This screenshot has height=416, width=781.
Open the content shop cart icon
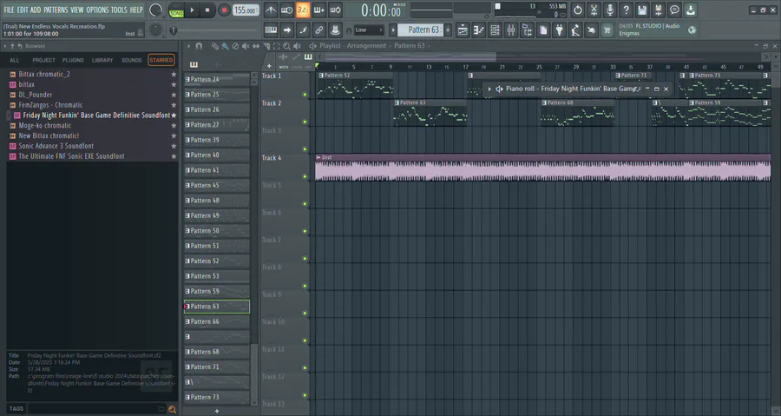[x=607, y=30]
